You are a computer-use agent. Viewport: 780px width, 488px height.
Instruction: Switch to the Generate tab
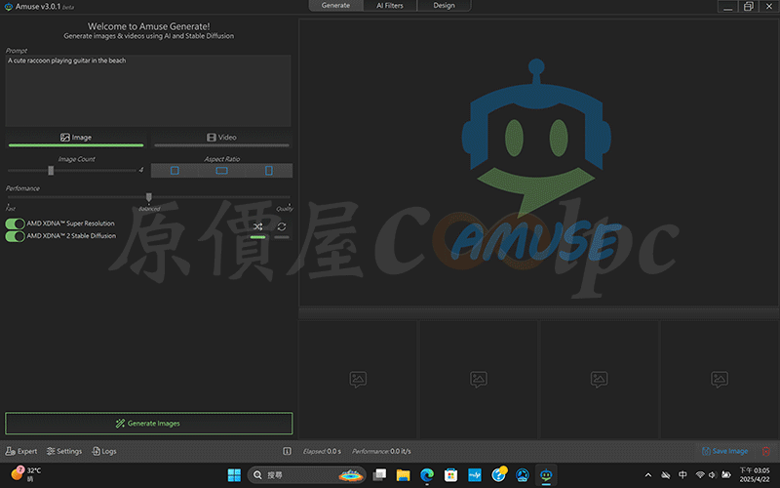click(x=335, y=6)
